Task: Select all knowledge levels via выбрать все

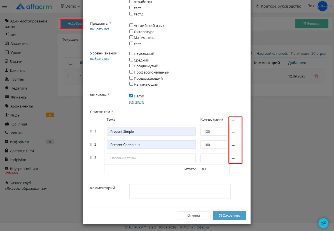Action: [100, 59]
